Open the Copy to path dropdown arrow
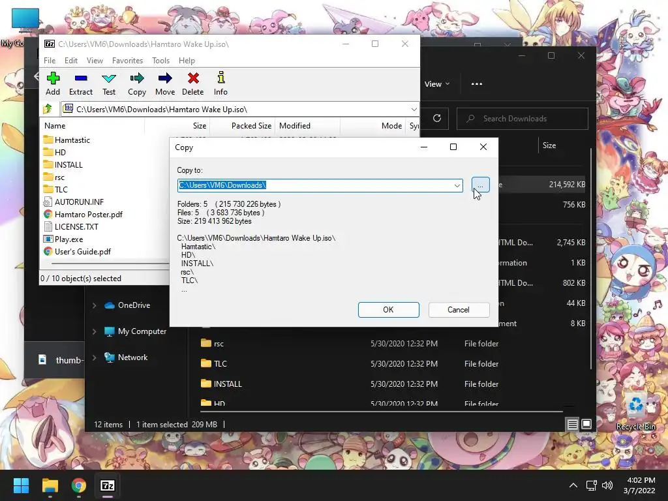Image resolution: width=668 pixels, height=501 pixels. tap(457, 185)
